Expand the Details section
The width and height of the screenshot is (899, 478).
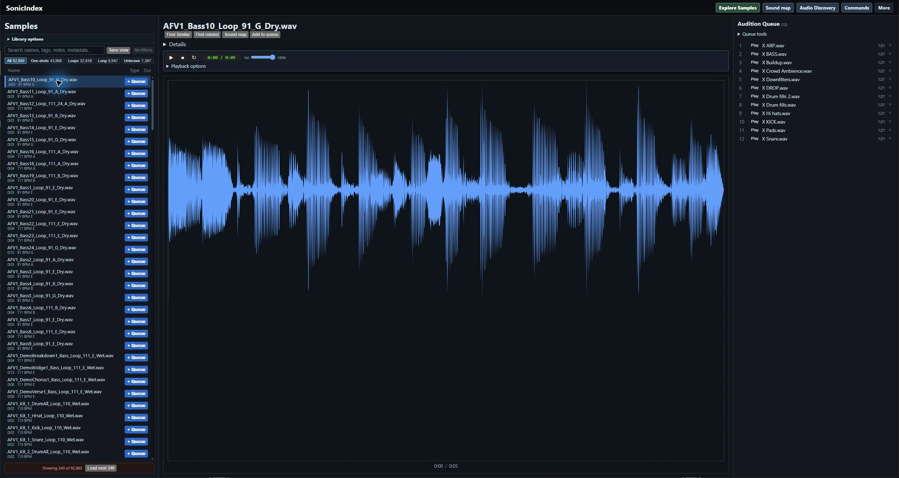pyautogui.click(x=175, y=44)
